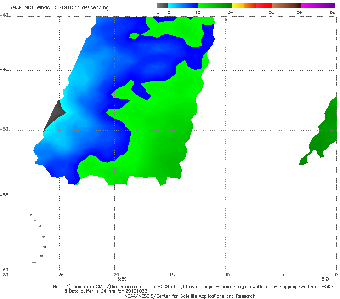Select the date '20191023 descending' in the title
Image resolution: width=340 pixels, height=299 pixels.
pos(81,7)
